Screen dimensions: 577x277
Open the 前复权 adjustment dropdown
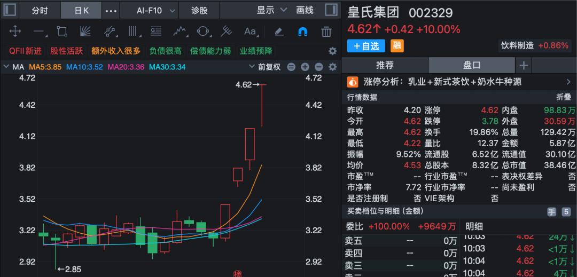point(264,67)
